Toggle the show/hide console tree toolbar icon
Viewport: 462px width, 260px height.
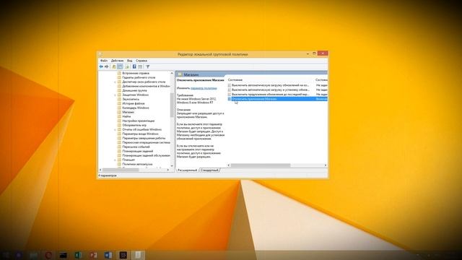click(120, 66)
